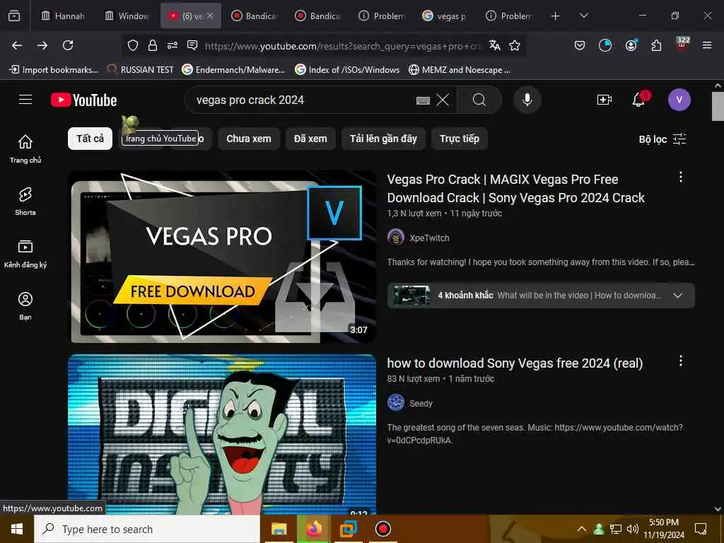724x543 pixels.
Task: Start voice search with the microphone
Action: [x=527, y=100]
